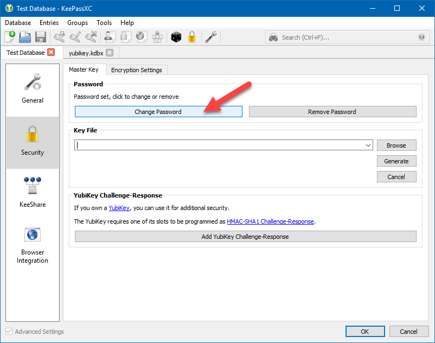Open the Entries menu
The width and height of the screenshot is (435, 343).
(x=49, y=23)
